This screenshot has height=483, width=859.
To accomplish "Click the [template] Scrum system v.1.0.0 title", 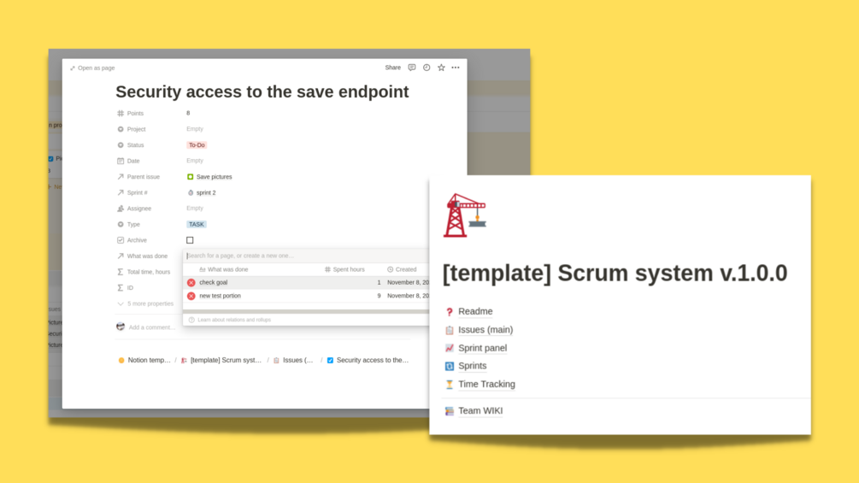I will [x=615, y=274].
